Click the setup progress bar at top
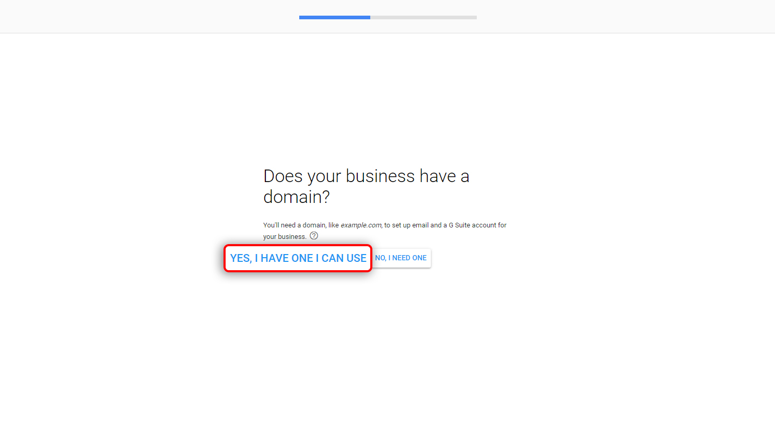Screen dimensions: 775x434 388,17
